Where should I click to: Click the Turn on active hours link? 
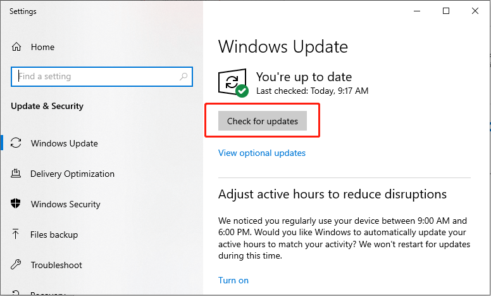tap(233, 280)
